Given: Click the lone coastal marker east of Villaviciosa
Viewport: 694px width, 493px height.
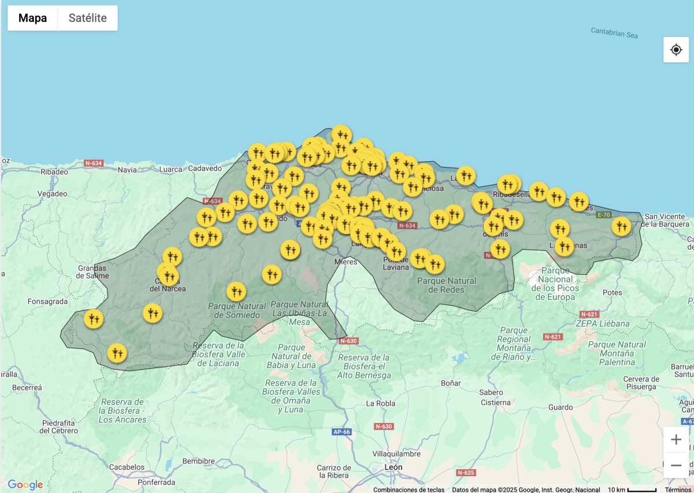Looking at the screenshot, I should (x=466, y=175).
